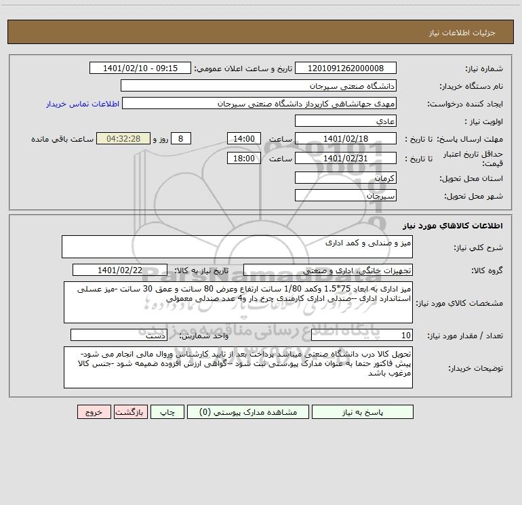Click the label استان محل تحویل
The height and width of the screenshot is (505, 522).
(x=471, y=179)
